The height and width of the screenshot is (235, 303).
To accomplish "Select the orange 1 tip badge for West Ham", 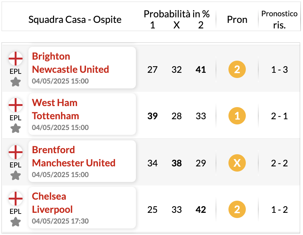I will [237, 116].
